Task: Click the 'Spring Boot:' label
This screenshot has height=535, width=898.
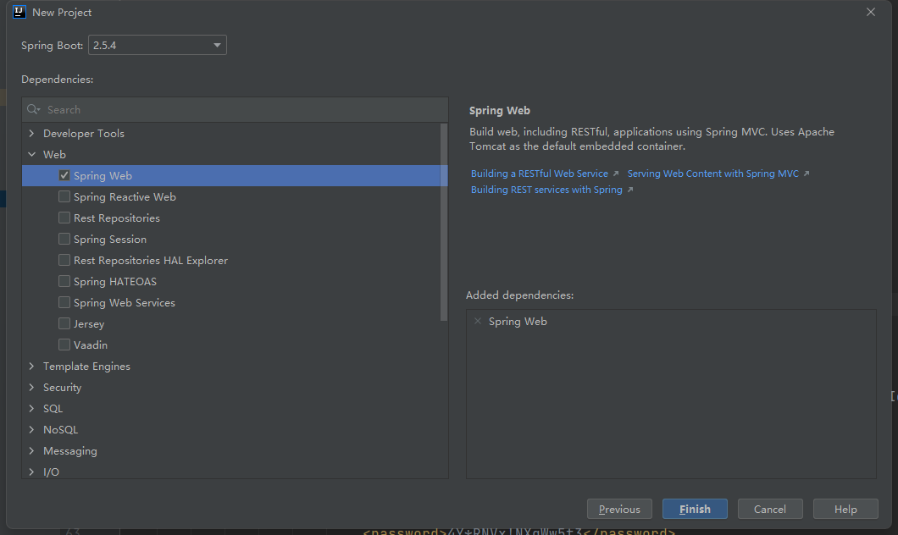Action: click(x=53, y=45)
